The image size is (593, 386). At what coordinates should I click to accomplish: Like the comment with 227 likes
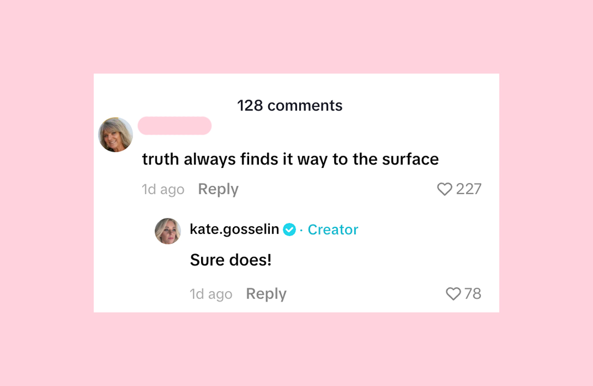(x=445, y=189)
